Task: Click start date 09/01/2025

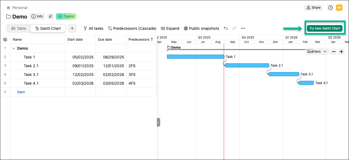Action: pos(80,66)
